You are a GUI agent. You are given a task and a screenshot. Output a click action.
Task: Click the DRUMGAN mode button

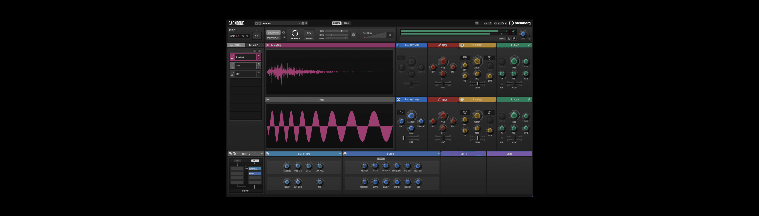(274, 33)
